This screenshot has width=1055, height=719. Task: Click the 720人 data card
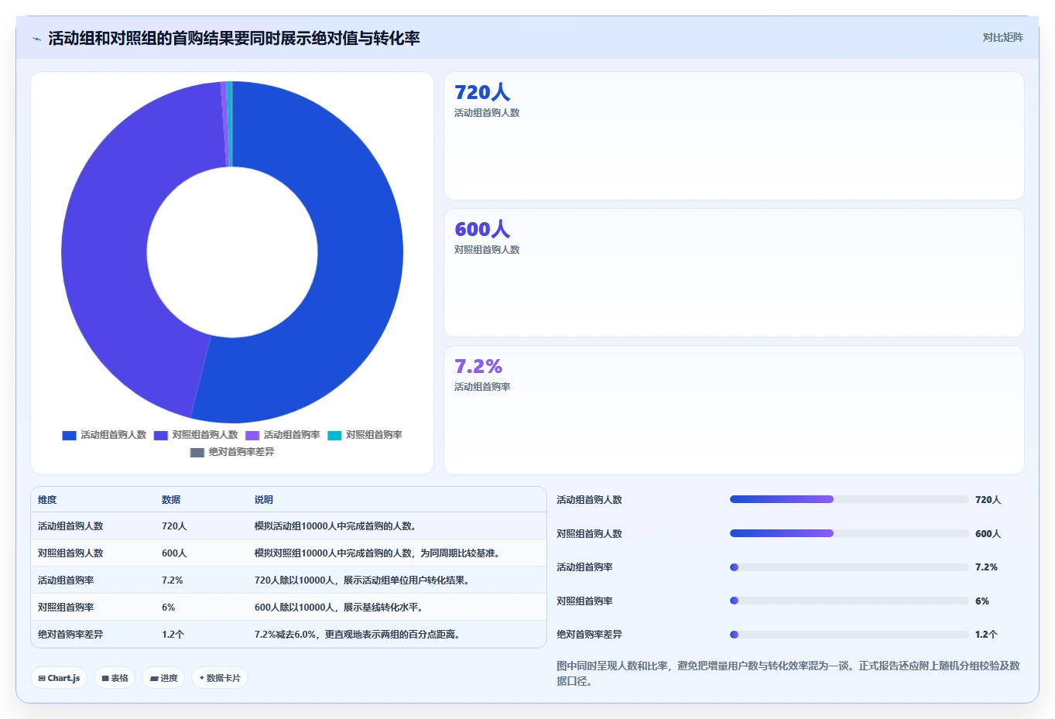[x=734, y=136]
